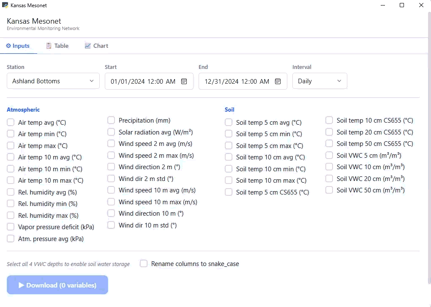Click the Download (0 variables) button
Viewport: 431px width, 307px height.
point(57,285)
